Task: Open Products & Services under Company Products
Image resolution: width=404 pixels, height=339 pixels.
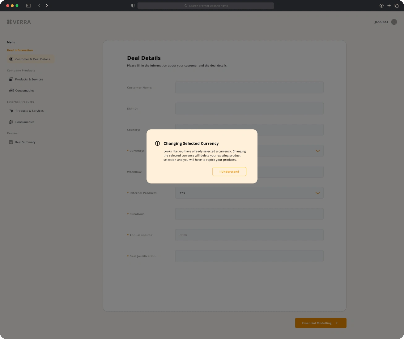Action: point(29,79)
